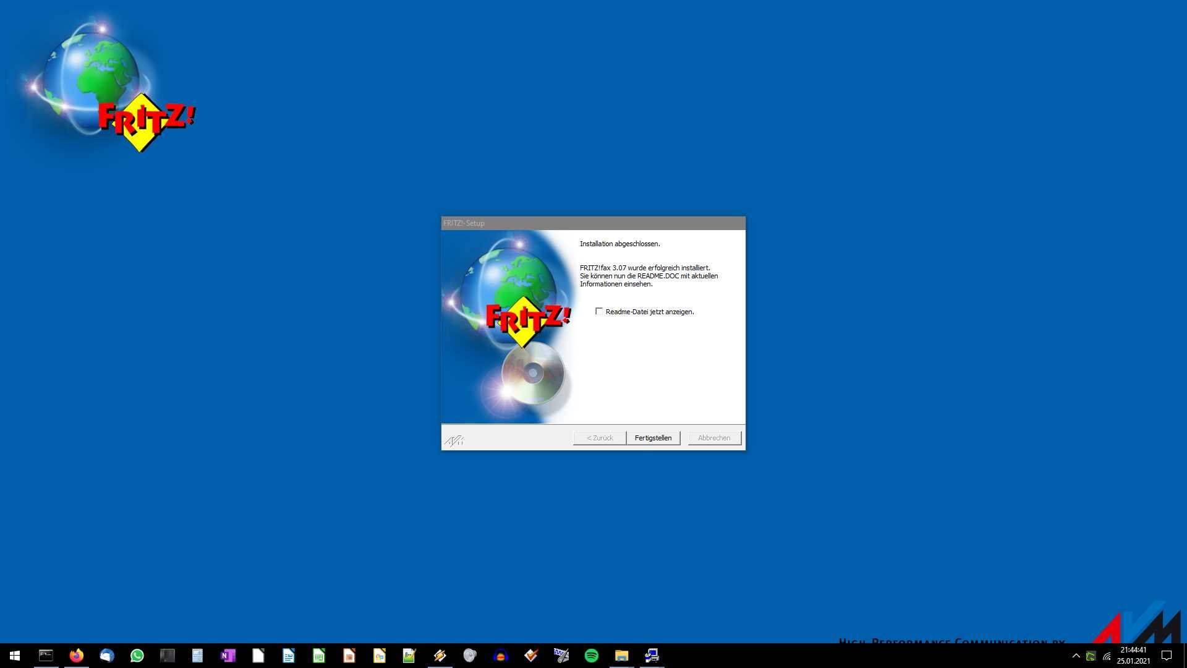
Task: Click the Fertigstellen button
Action: click(653, 438)
